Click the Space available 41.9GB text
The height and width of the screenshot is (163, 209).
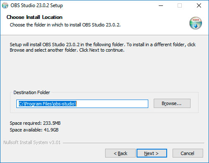click(34, 130)
